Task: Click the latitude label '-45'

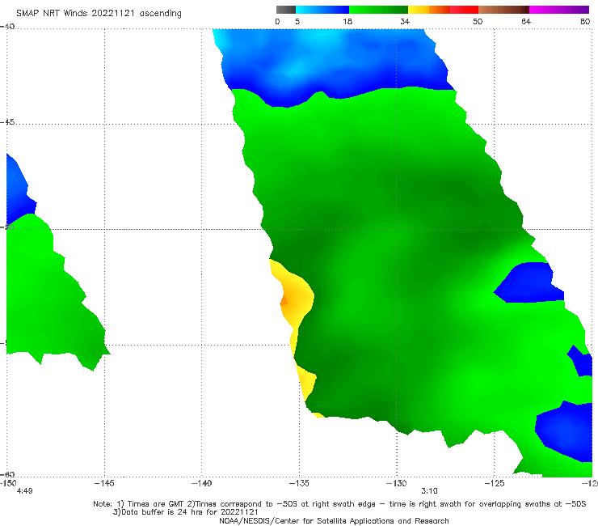Action: click(7, 122)
